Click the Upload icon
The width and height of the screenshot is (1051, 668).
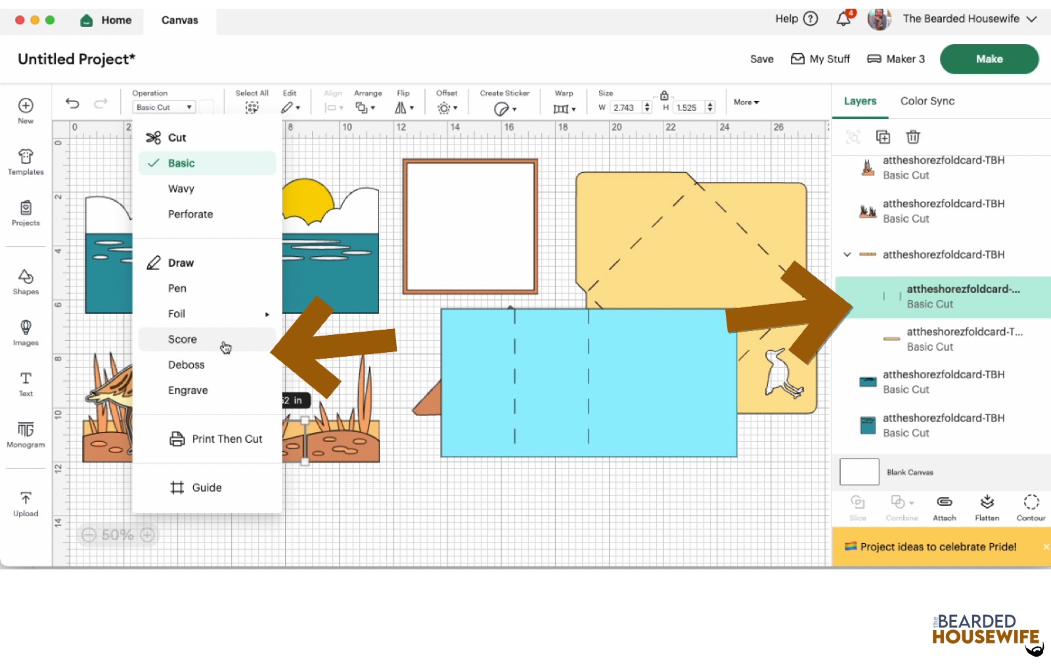pyautogui.click(x=26, y=498)
